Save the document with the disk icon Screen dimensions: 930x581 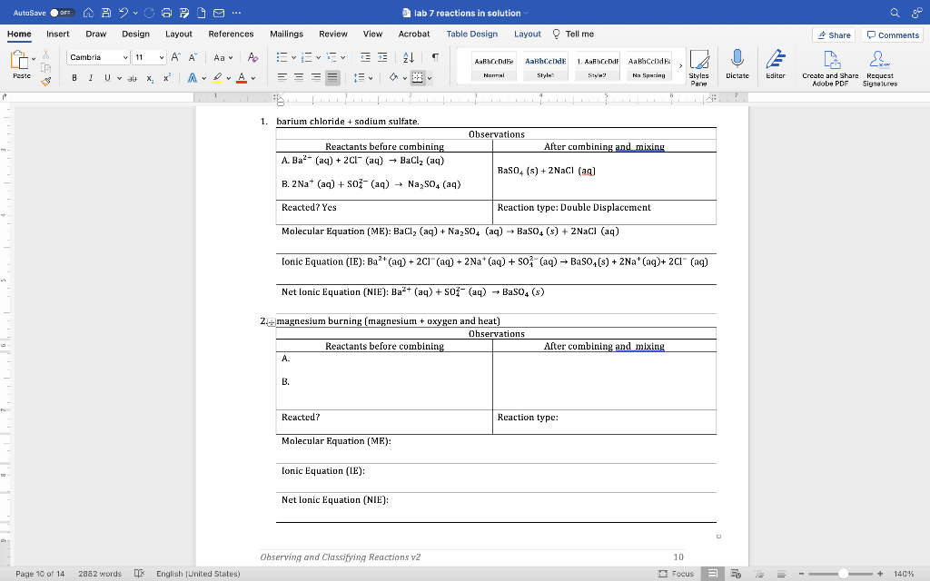(106, 13)
